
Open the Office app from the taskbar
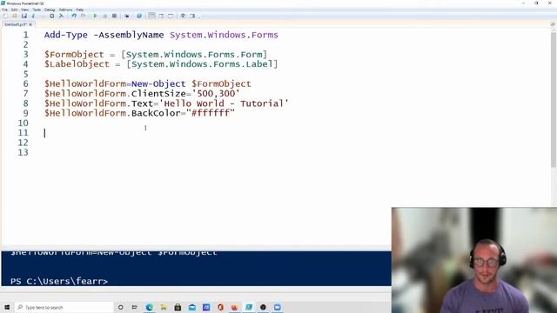pyautogui.click(x=220, y=307)
